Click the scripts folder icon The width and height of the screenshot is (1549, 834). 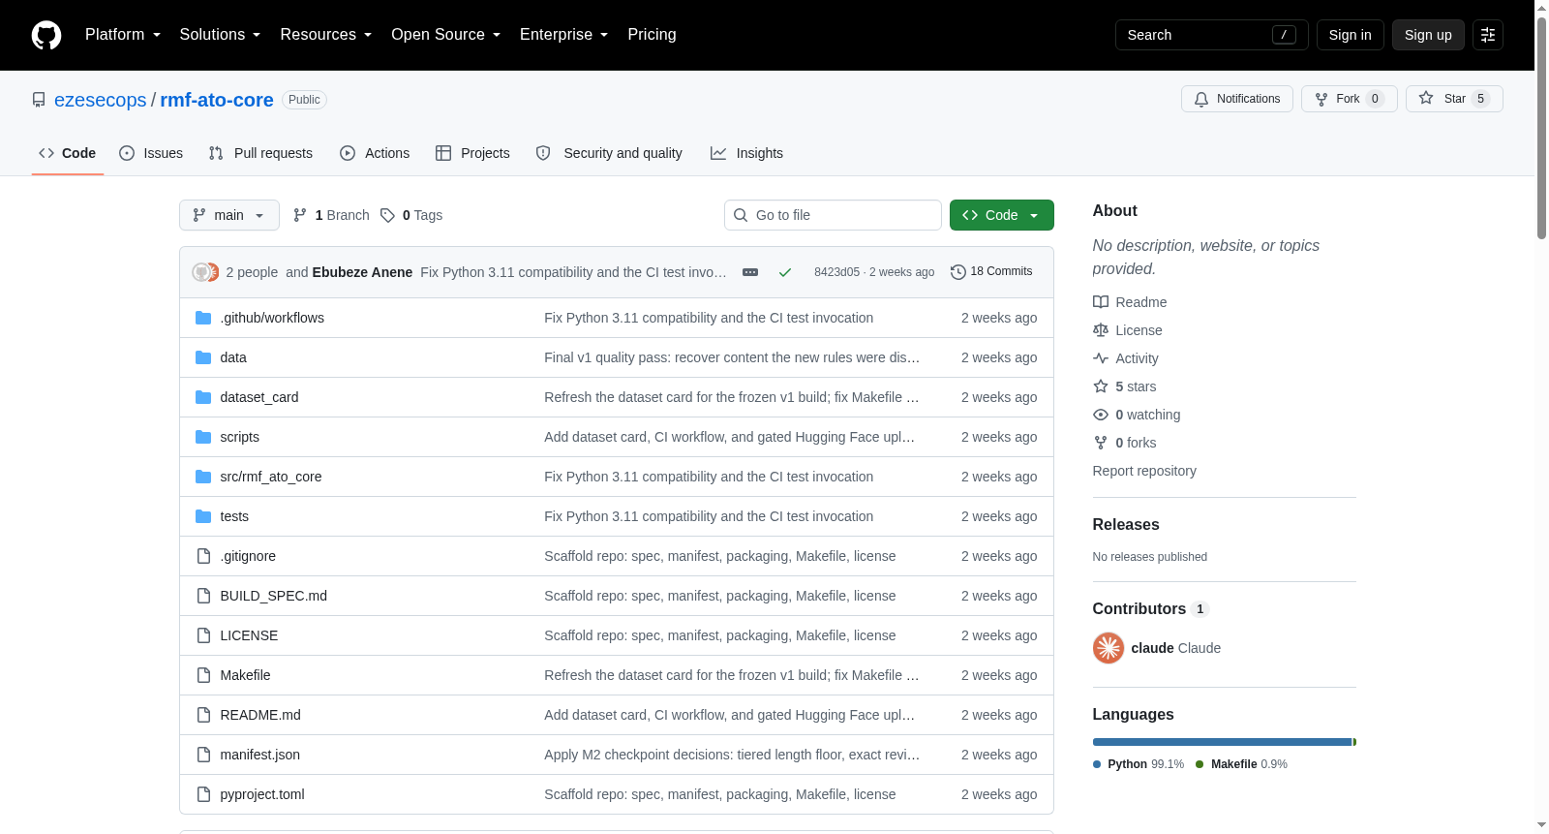[x=203, y=437]
